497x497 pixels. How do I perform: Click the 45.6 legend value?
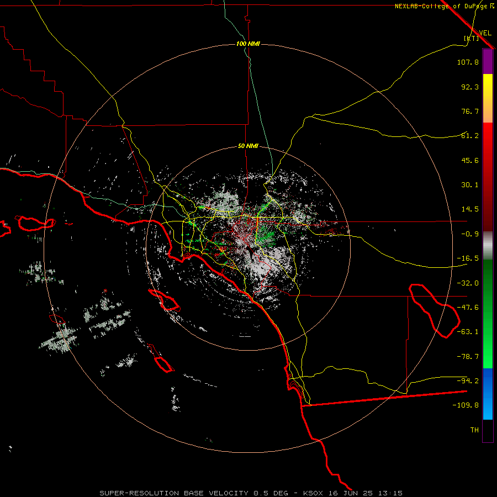pos(470,160)
